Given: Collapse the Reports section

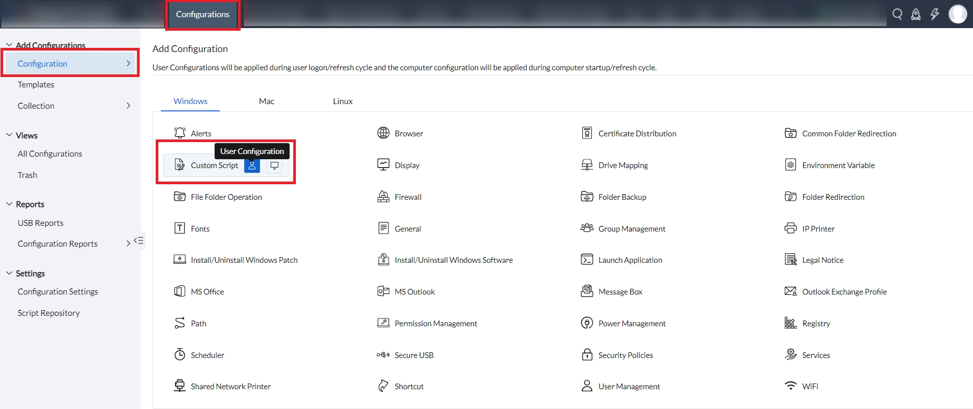Looking at the screenshot, I should pos(9,204).
